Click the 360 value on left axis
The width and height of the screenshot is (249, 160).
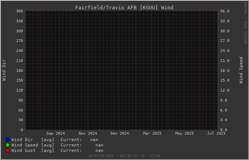coord(20,11)
